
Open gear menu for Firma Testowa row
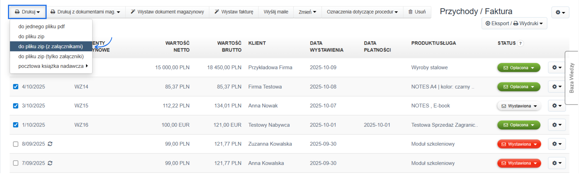tap(557, 87)
